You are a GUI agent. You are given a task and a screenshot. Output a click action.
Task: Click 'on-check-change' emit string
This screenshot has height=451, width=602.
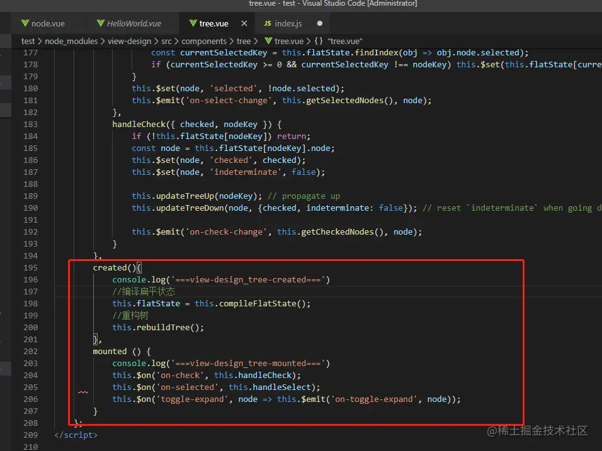coord(226,232)
